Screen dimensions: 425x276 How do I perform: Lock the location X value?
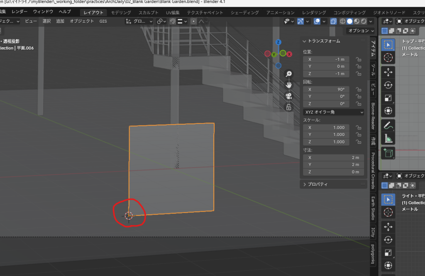click(x=358, y=60)
